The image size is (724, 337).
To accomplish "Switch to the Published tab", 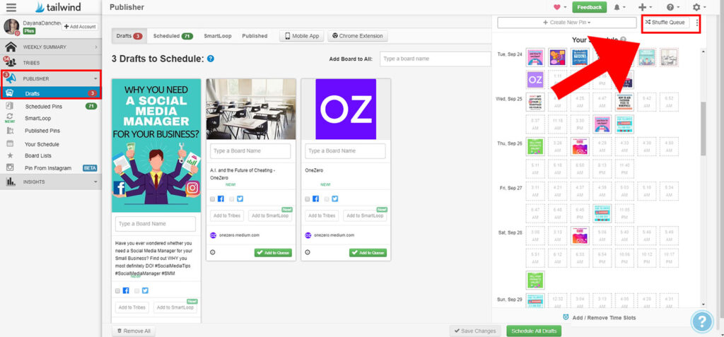I will click(x=255, y=36).
